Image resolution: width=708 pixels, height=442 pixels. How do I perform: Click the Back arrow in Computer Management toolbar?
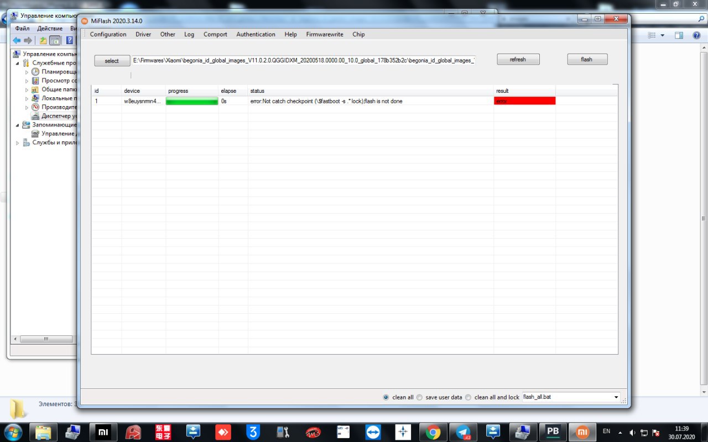point(17,40)
